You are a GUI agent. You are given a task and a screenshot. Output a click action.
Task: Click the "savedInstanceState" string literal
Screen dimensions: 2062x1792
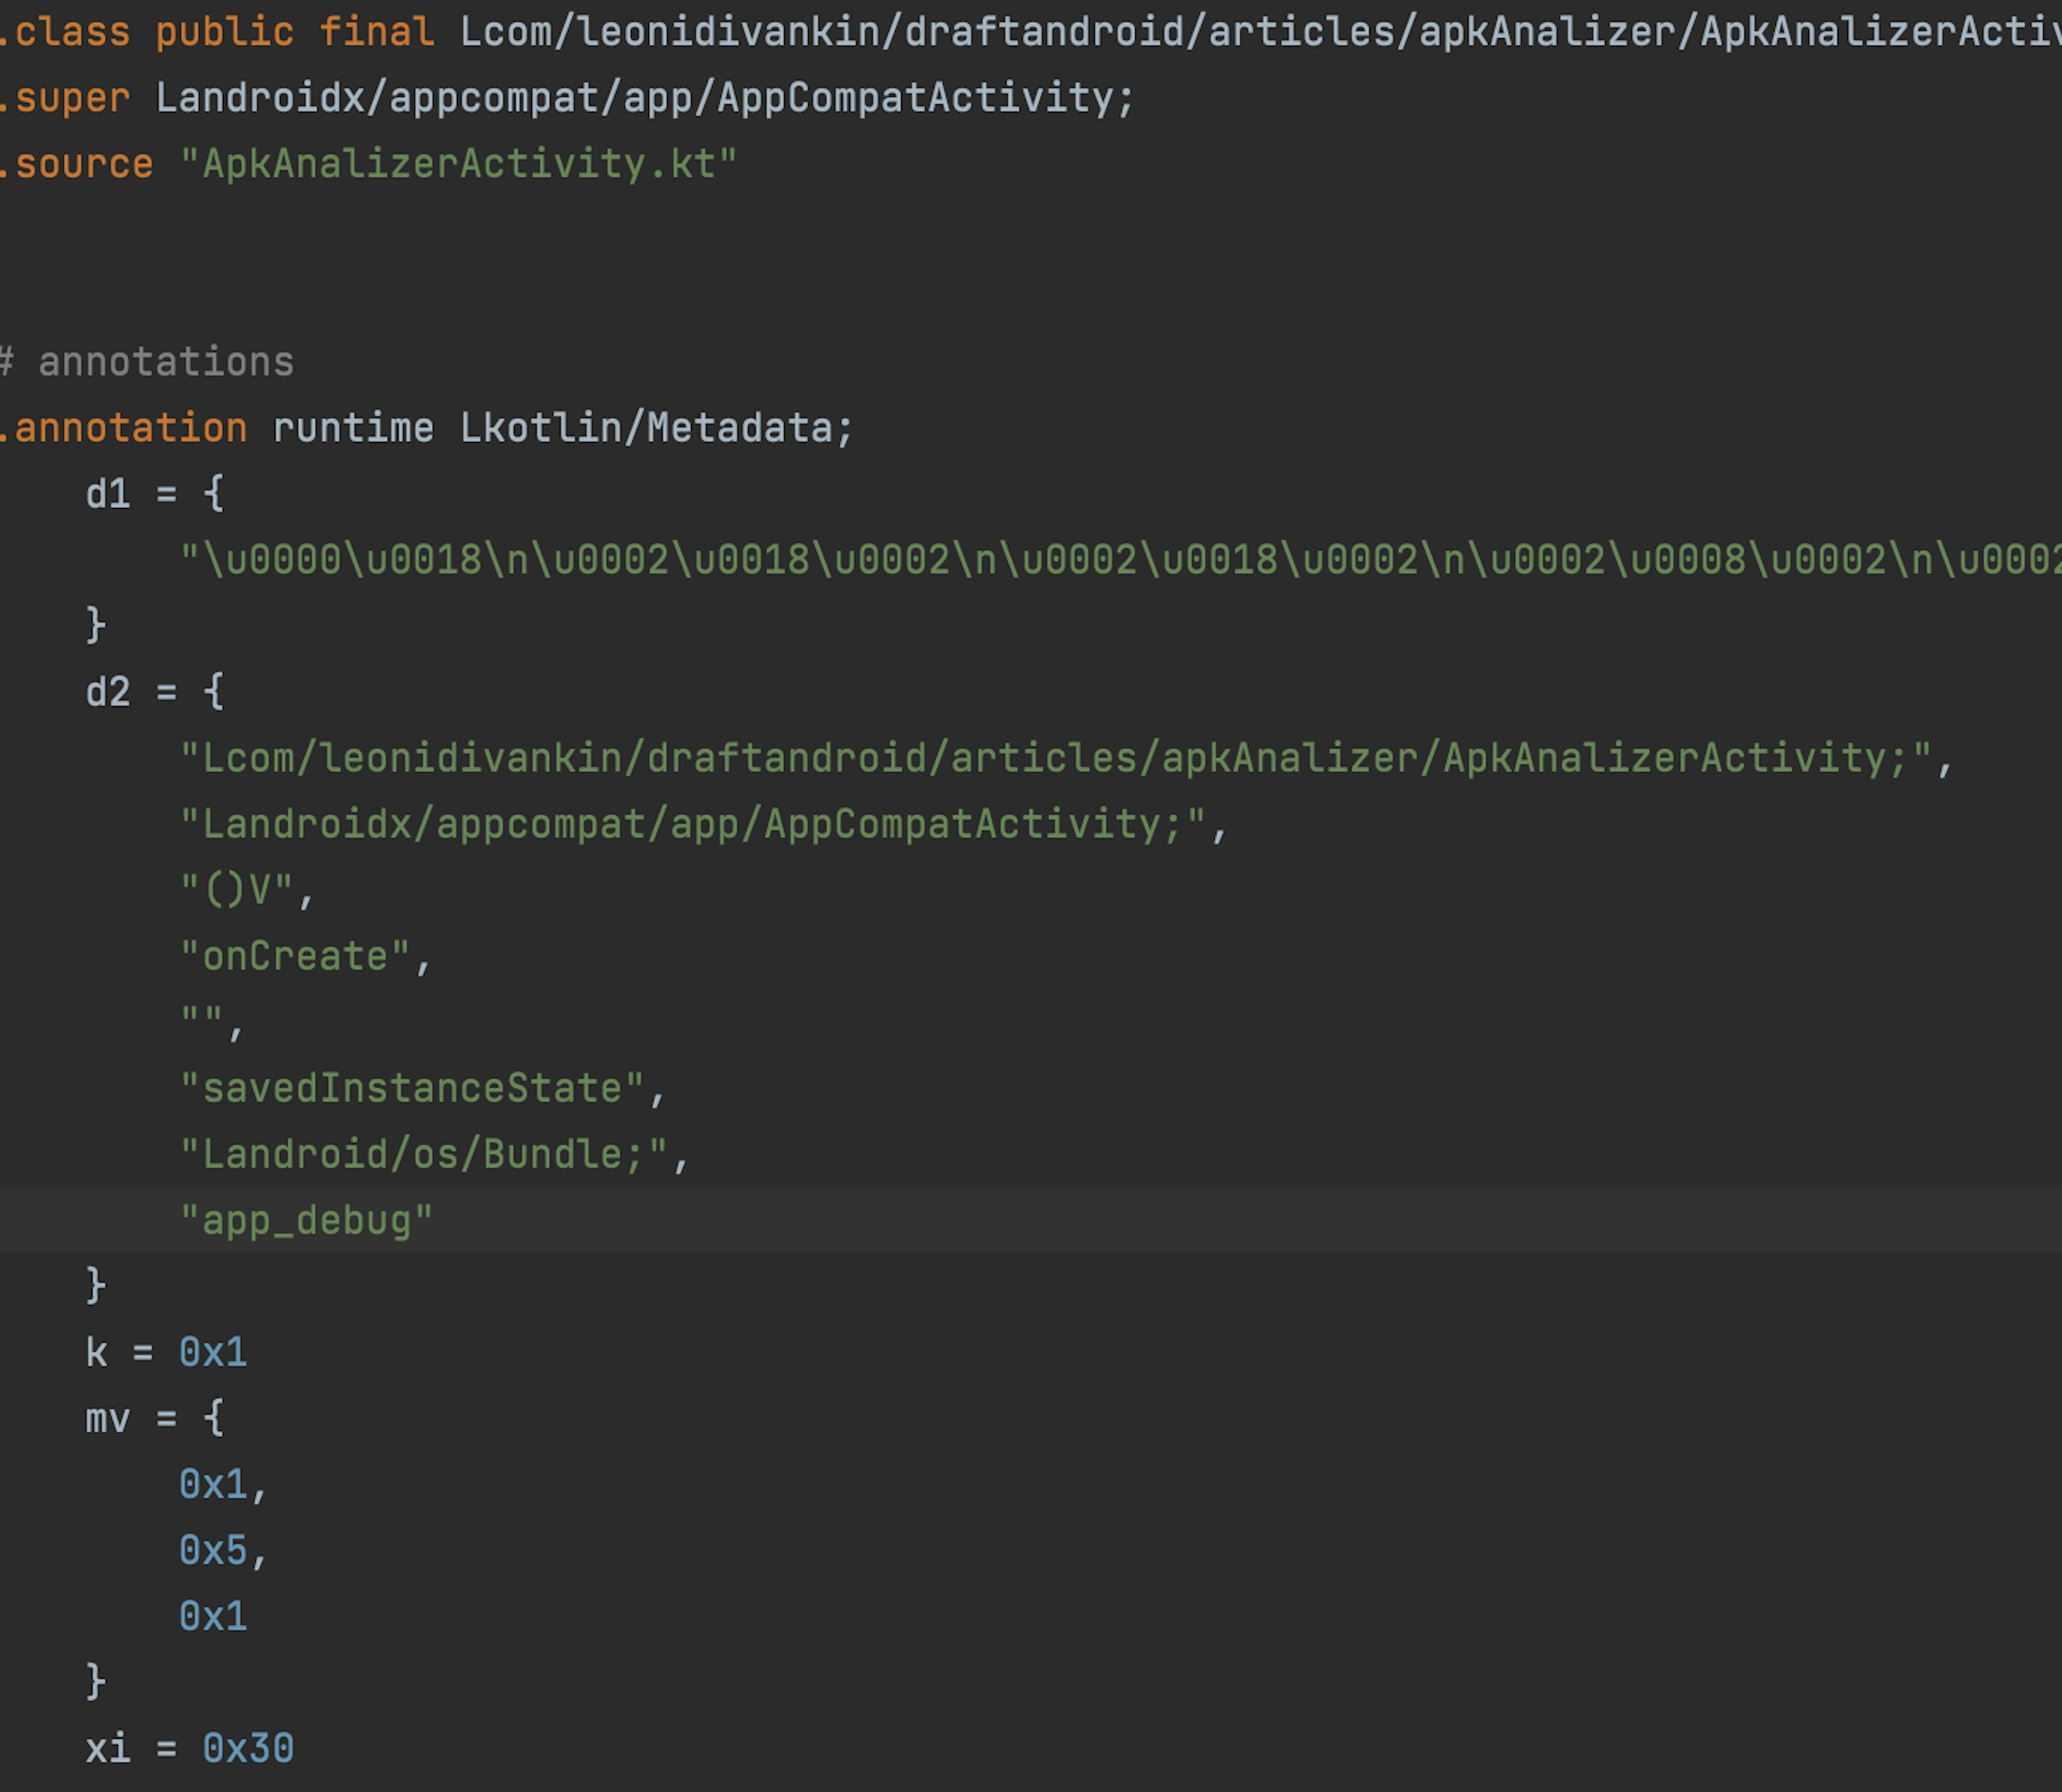click(412, 1088)
